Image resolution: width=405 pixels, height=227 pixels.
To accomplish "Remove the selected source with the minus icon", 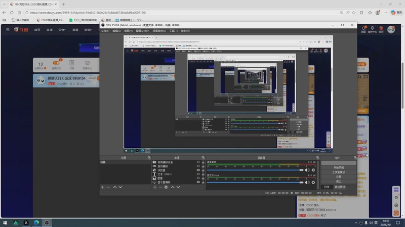I will pos(160,187).
